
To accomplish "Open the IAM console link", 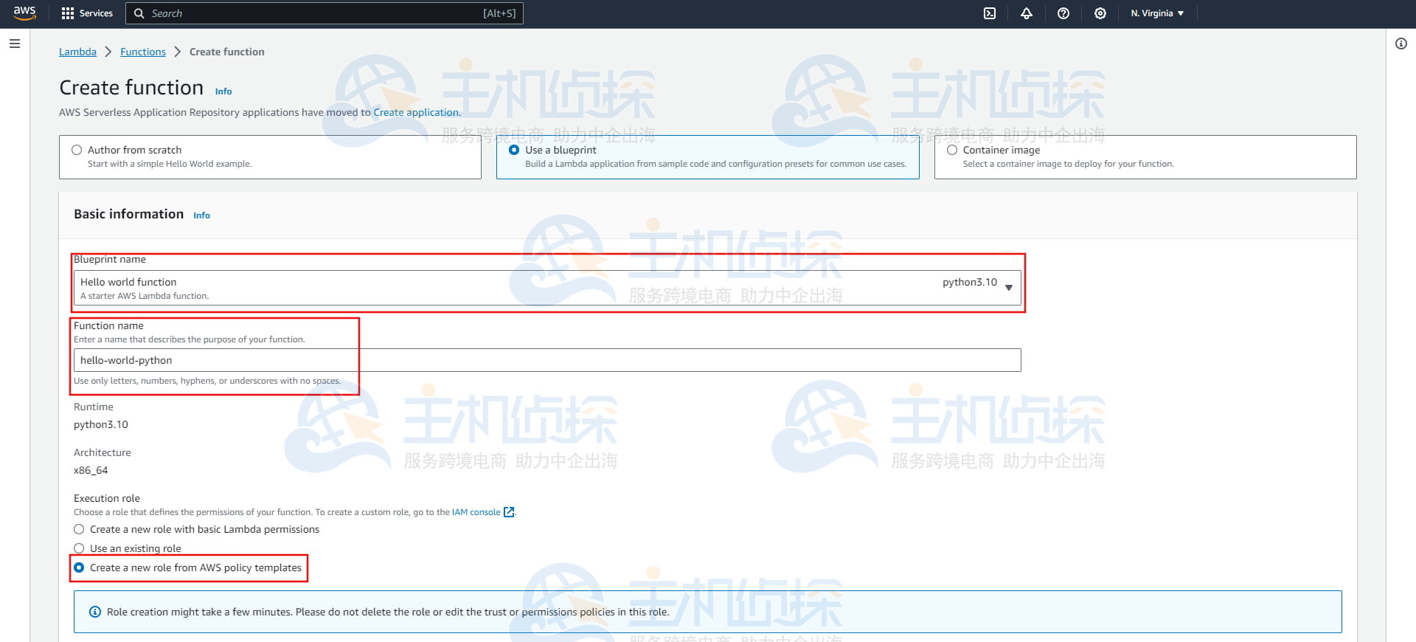I will tap(476, 512).
